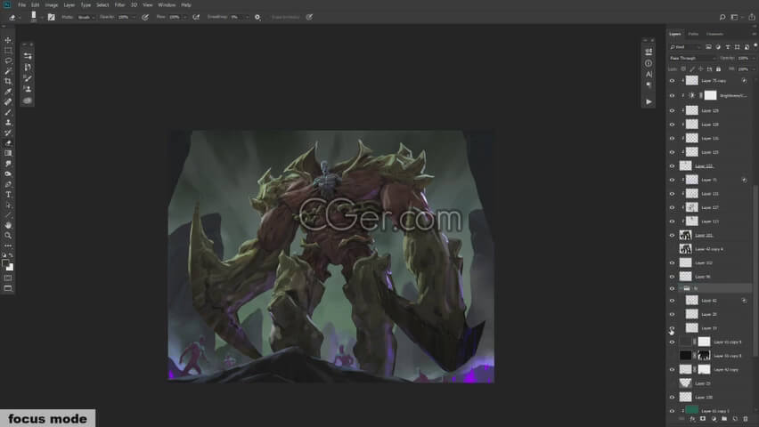Open the Smoothing value arrow
The image size is (759, 427).
247,17
